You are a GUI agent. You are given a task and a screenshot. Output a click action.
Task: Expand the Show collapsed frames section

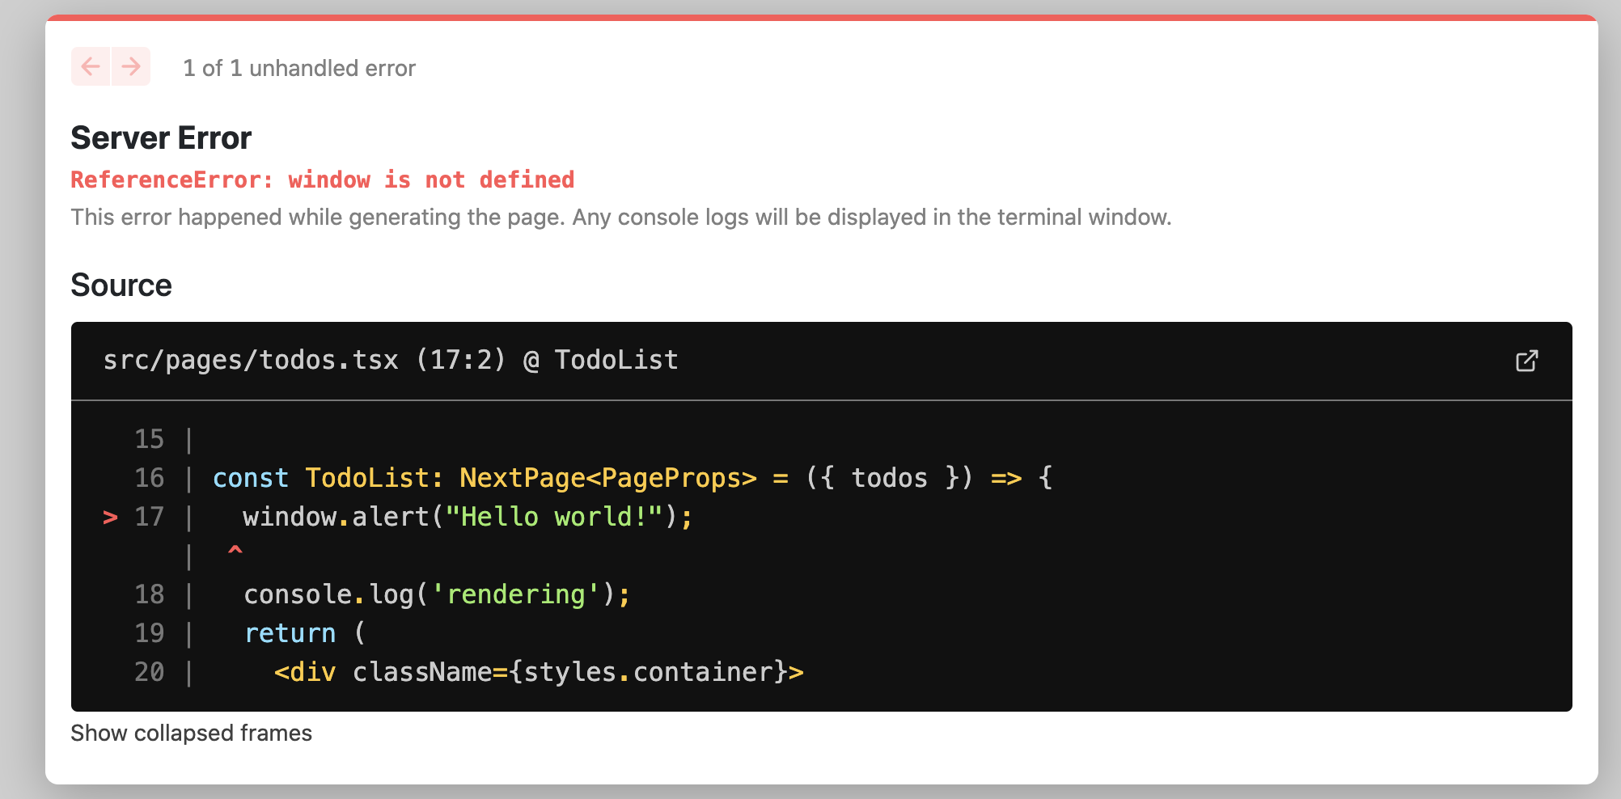[191, 733]
